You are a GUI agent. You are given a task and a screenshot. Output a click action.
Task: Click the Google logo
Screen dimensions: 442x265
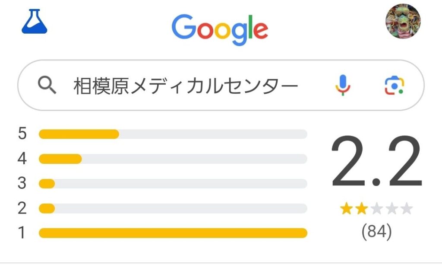pos(220,29)
